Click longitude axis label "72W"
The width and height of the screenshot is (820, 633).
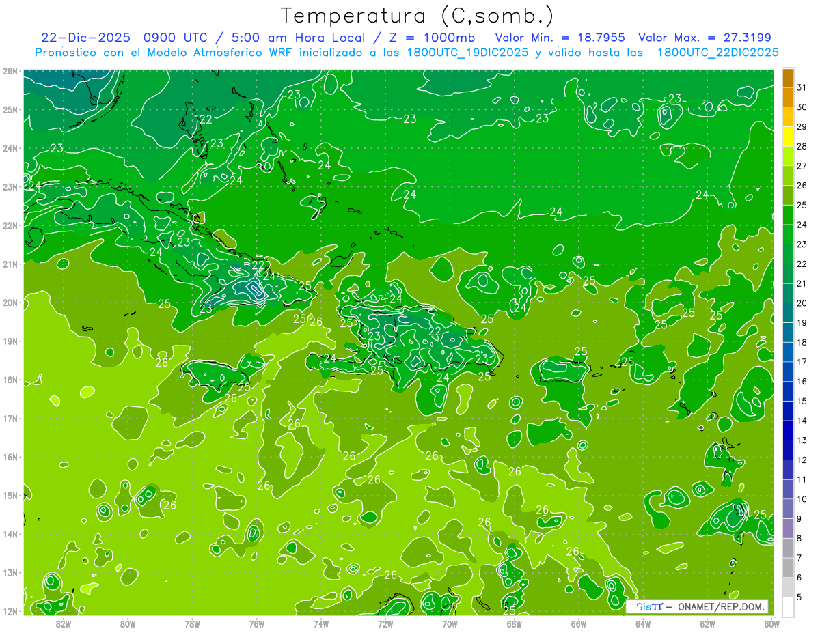pos(385,623)
